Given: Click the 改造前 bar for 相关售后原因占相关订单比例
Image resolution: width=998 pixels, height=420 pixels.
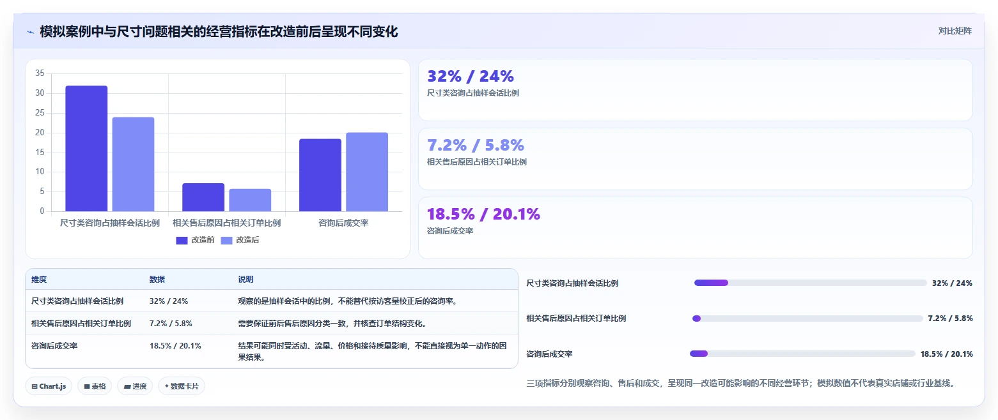Looking at the screenshot, I should [203, 197].
